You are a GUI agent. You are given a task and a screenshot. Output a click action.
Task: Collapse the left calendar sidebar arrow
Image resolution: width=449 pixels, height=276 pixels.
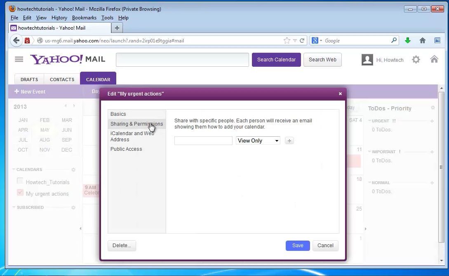coord(80,229)
